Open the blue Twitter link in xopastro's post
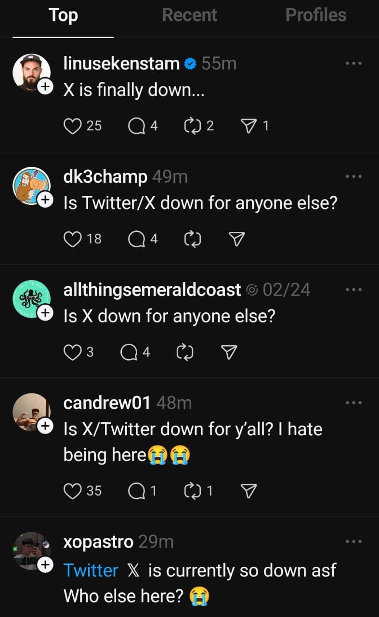The width and height of the screenshot is (379, 617). [91, 570]
